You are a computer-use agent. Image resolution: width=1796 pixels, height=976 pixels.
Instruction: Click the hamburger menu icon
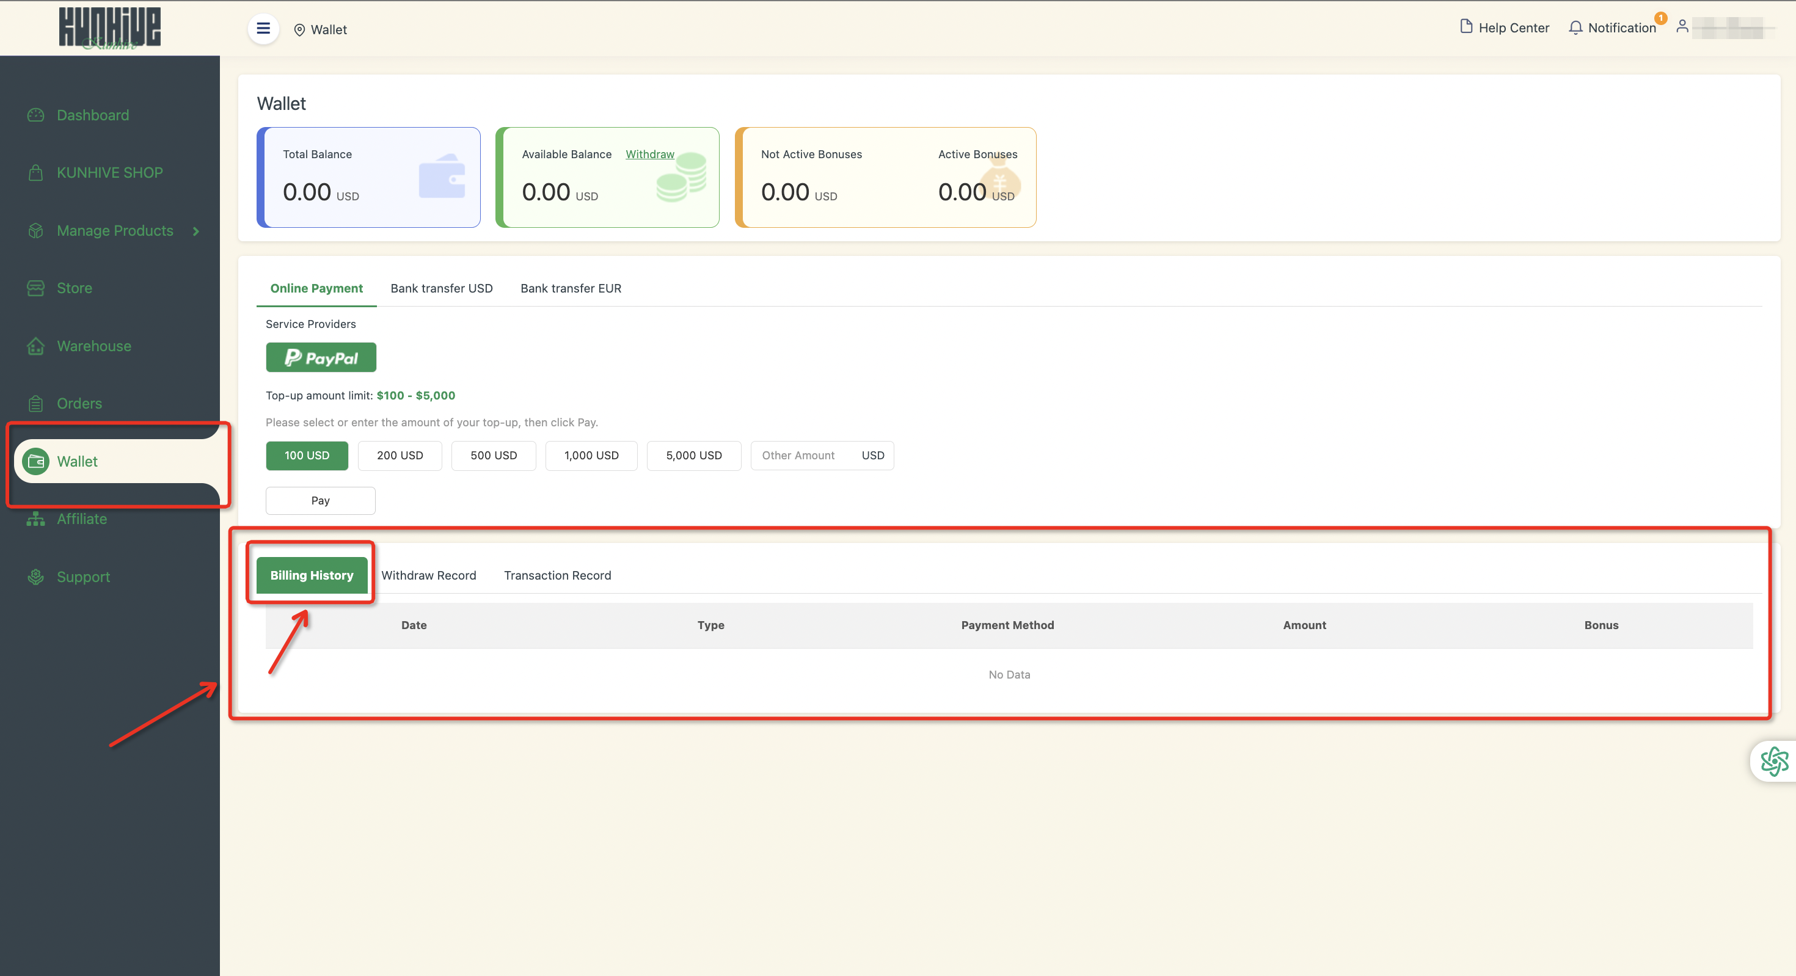(263, 29)
